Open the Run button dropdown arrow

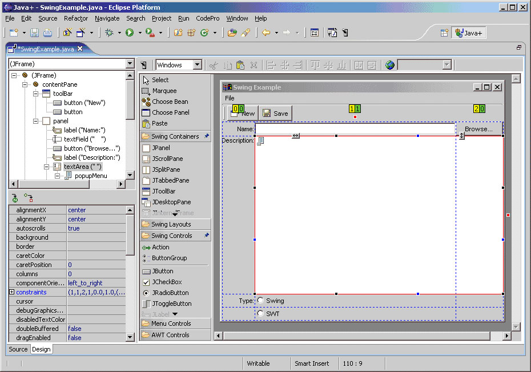click(139, 33)
